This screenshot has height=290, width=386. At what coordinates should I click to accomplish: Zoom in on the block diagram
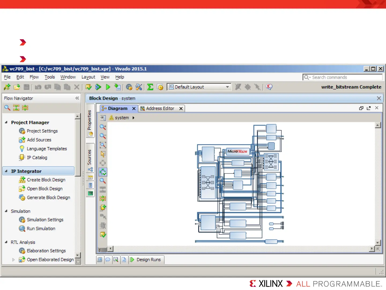click(103, 127)
